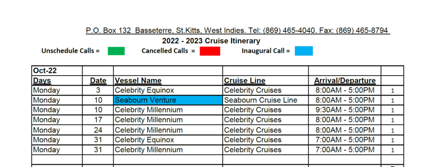Click the red Cancelled Calls color swatch
Viewport: 429px width, 167px height.
[x=210, y=51]
